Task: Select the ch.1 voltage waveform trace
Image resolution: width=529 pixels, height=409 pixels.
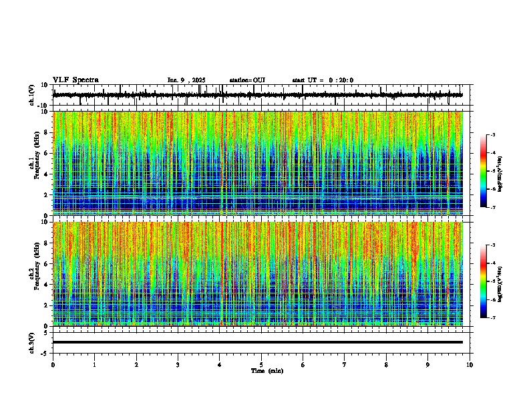Action: point(258,95)
